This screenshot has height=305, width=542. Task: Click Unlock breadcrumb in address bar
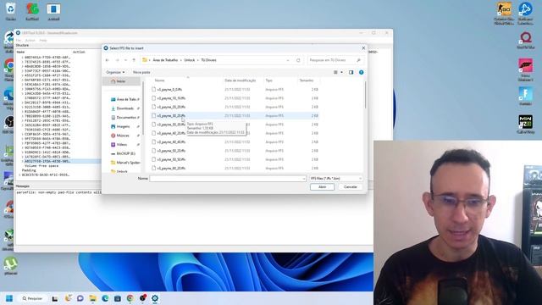pos(190,60)
